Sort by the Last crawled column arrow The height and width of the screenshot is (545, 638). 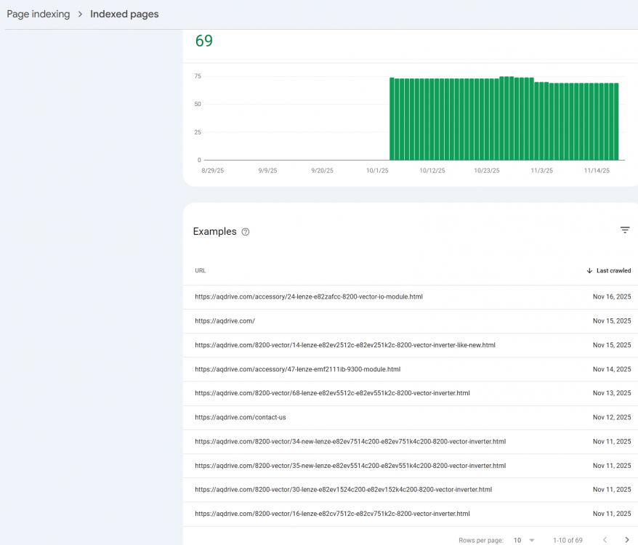(589, 271)
